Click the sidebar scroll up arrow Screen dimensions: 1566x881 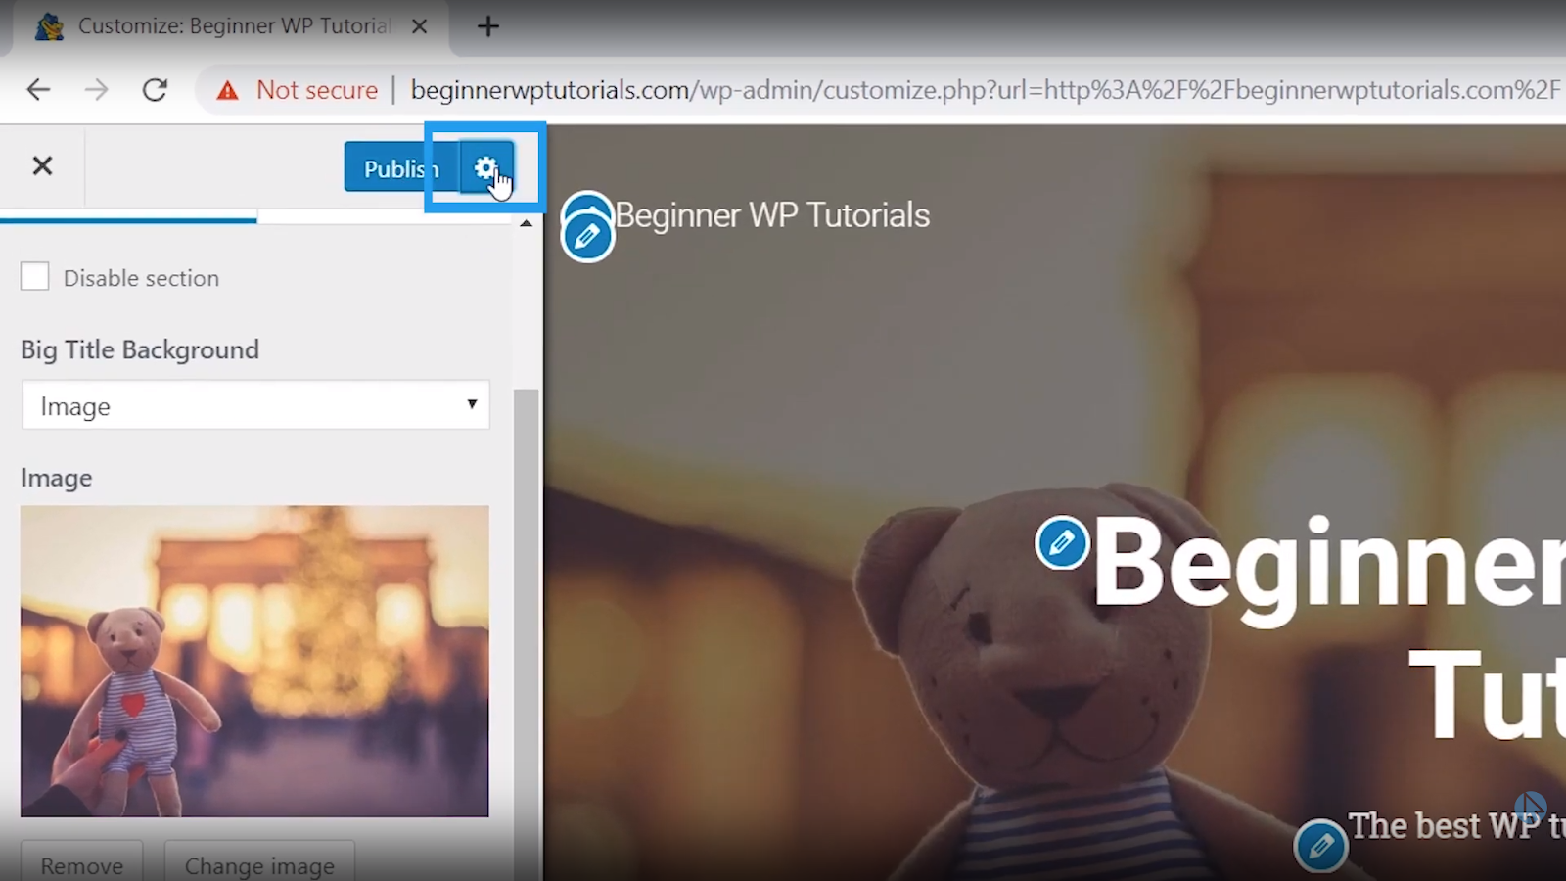[527, 224]
